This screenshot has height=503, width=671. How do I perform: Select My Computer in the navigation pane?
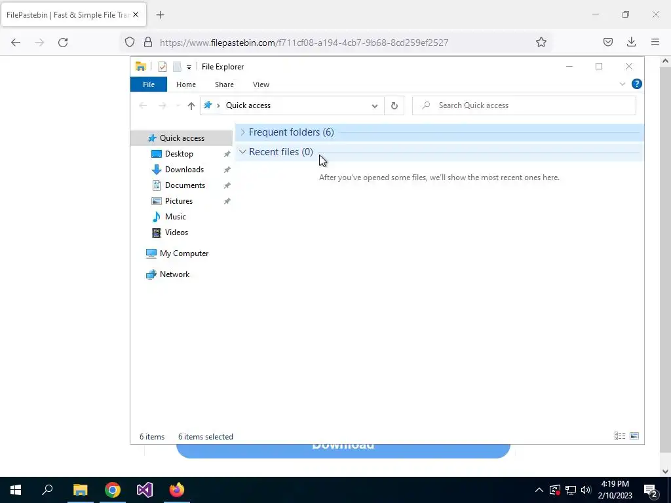point(183,253)
